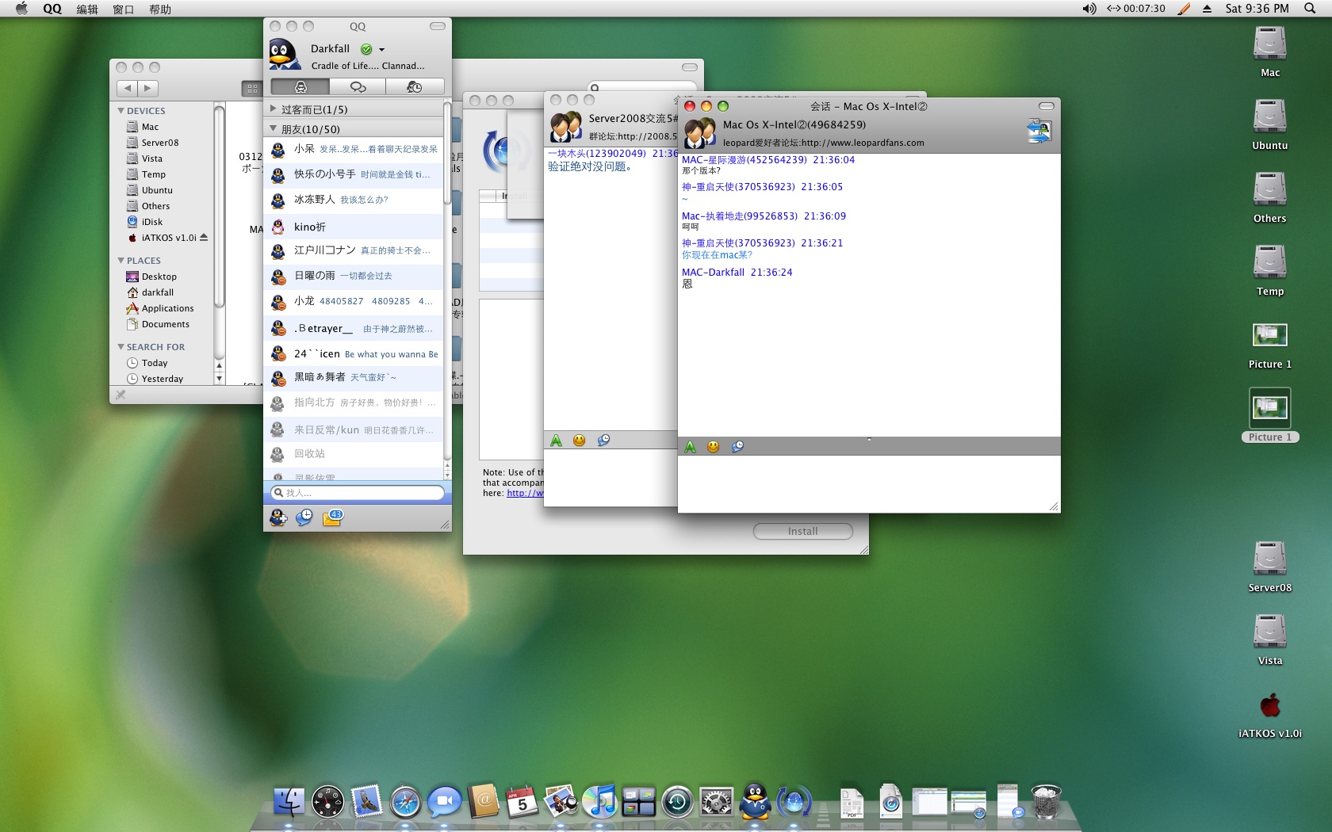Click the volume icon in menu bar
Screen dimensions: 1332x832
[x=1089, y=9]
